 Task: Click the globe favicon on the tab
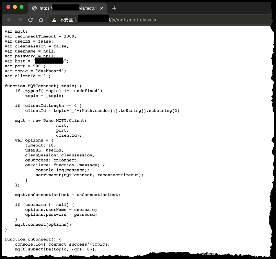(x=34, y=8)
